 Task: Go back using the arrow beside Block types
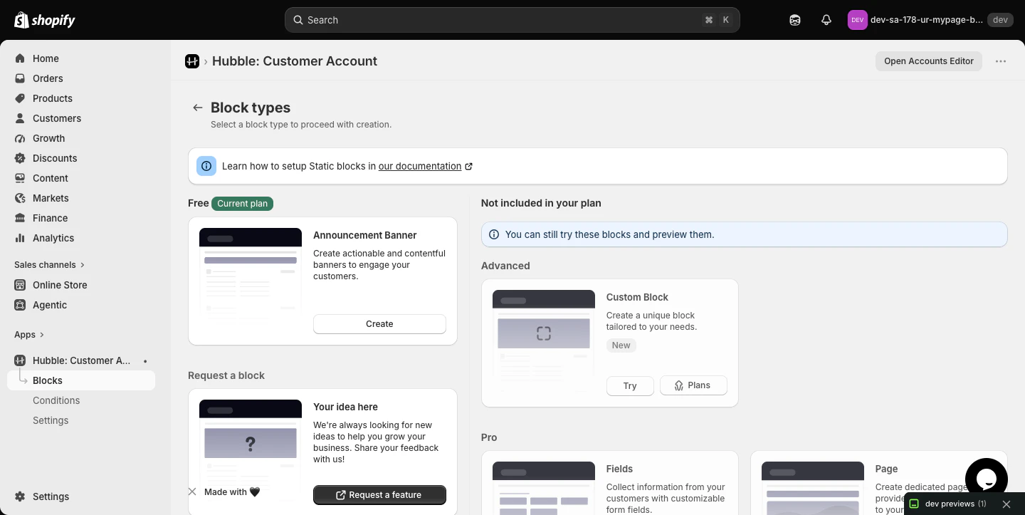coord(198,108)
